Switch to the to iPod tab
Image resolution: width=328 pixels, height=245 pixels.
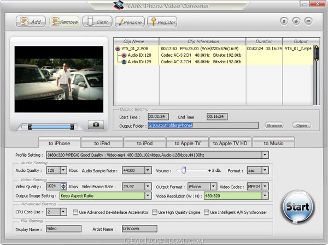coord(144,144)
